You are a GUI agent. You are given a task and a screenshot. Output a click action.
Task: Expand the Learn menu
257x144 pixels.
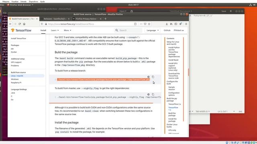[55, 30]
